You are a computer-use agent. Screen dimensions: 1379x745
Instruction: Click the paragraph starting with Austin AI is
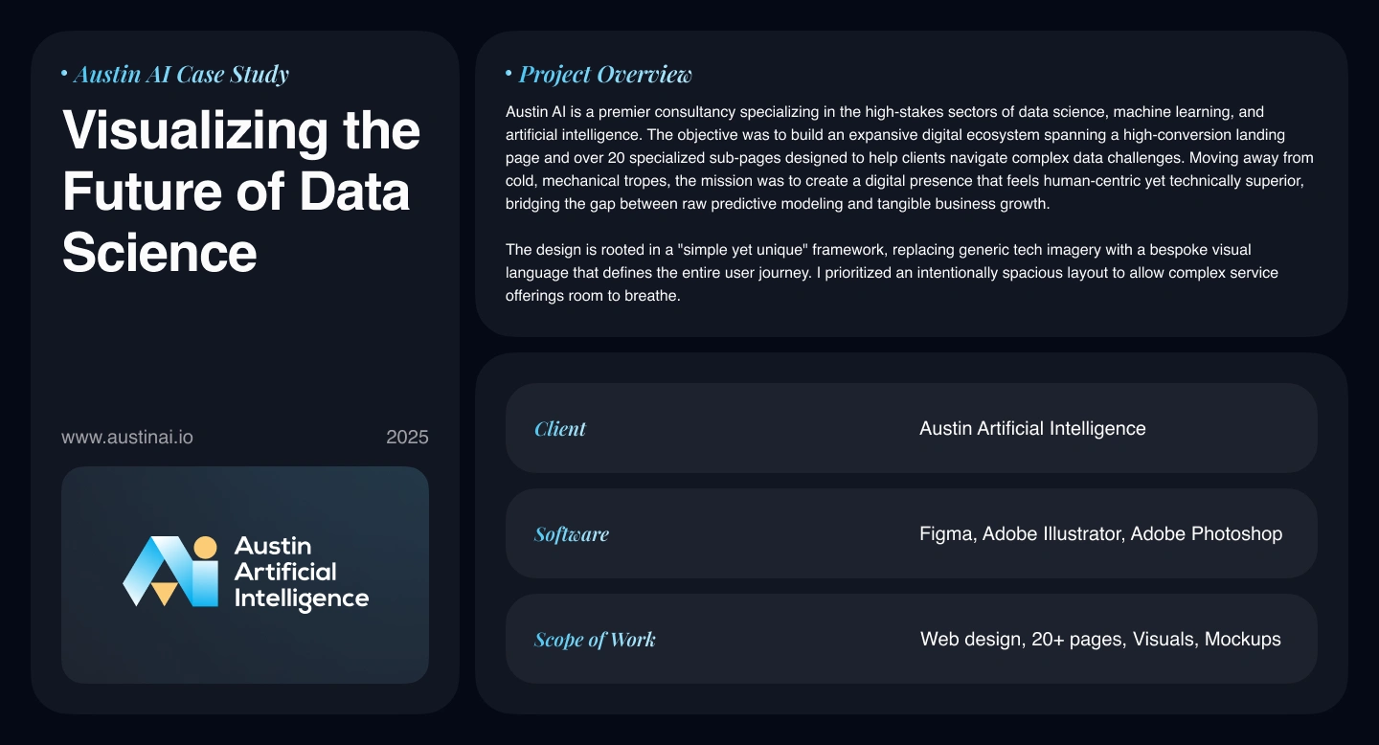point(910,158)
